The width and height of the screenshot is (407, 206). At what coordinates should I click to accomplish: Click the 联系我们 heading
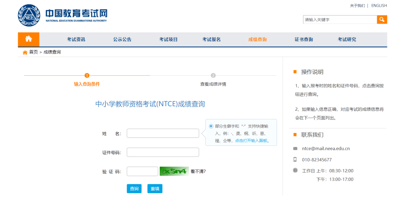tap(312, 135)
